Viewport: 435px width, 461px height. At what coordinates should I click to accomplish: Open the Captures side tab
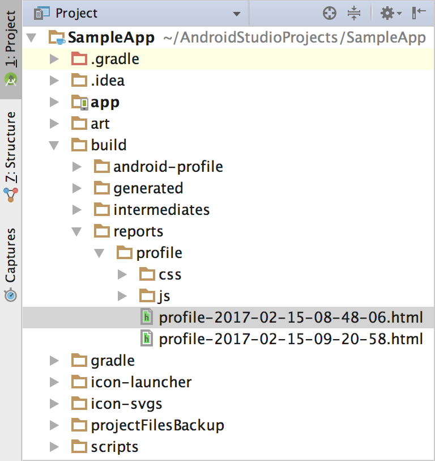point(11,264)
